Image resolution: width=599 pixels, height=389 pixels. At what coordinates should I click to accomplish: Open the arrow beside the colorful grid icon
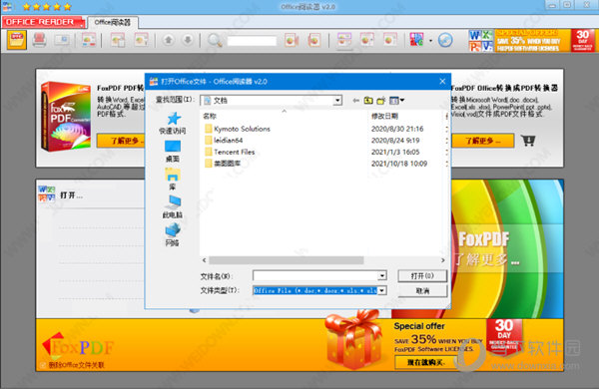[431, 41]
